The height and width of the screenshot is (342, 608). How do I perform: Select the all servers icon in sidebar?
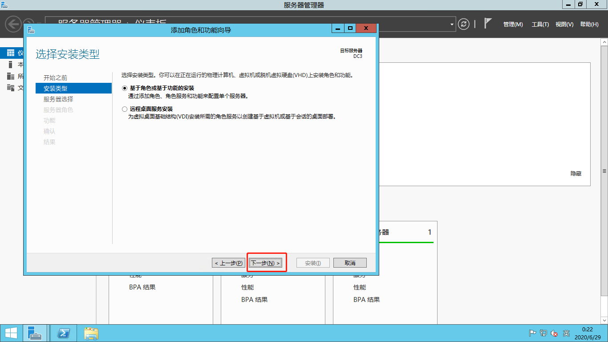(11, 76)
